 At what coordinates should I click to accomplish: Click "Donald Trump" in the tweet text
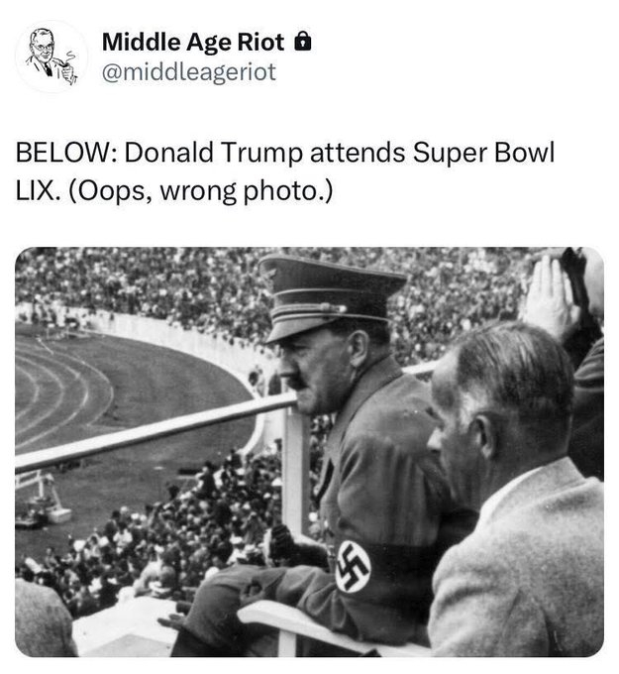point(214,153)
